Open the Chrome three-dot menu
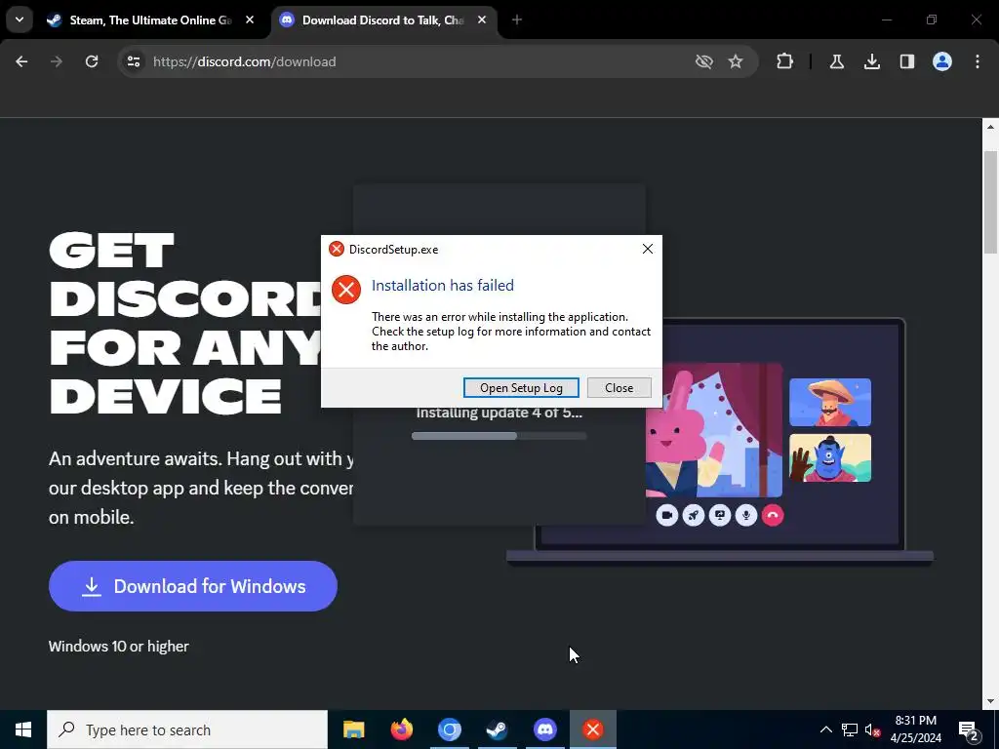The image size is (999, 749). 978,61
